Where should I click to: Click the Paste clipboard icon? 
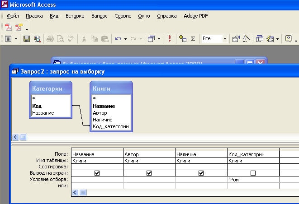(x=104, y=39)
